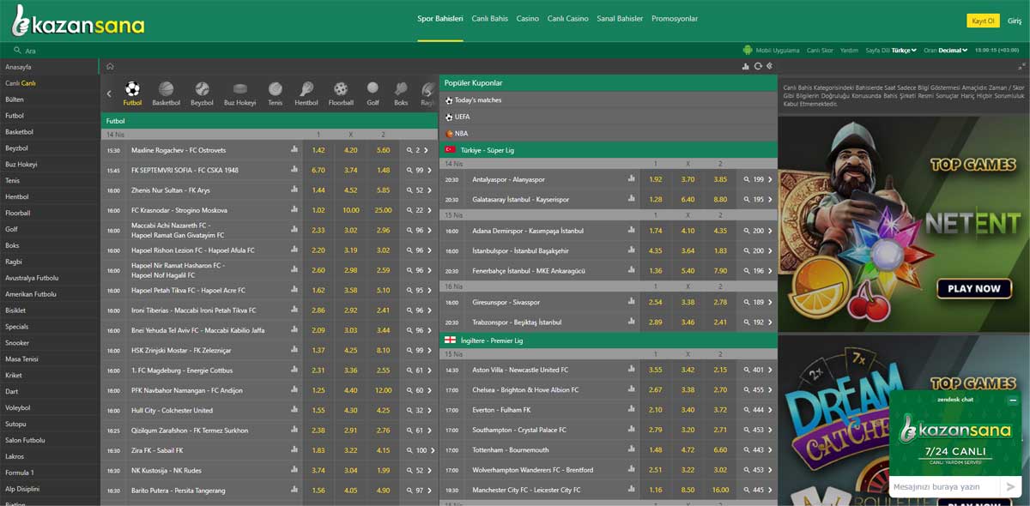The image size is (1030, 506).
Task: Select the Golf ball icon
Action: point(373,87)
